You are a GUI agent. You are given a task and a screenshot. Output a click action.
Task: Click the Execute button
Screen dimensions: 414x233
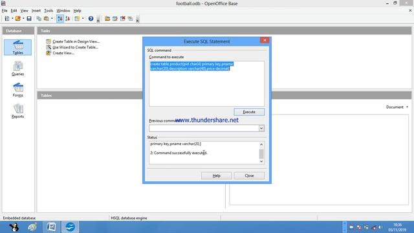249,112
